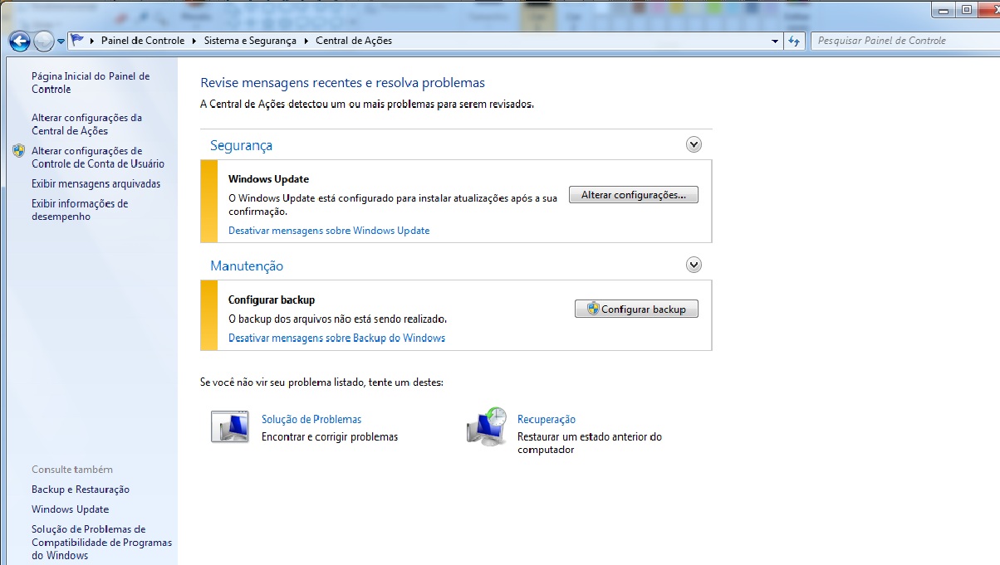This screenshot has width=1000, height=565.
Task: Click the Solução de Problemas monitor icon
Action: (230, 426)
